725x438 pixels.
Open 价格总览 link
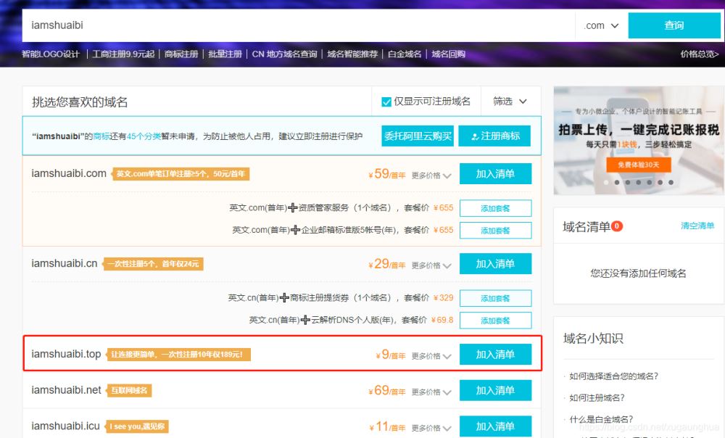click(699, 54)
